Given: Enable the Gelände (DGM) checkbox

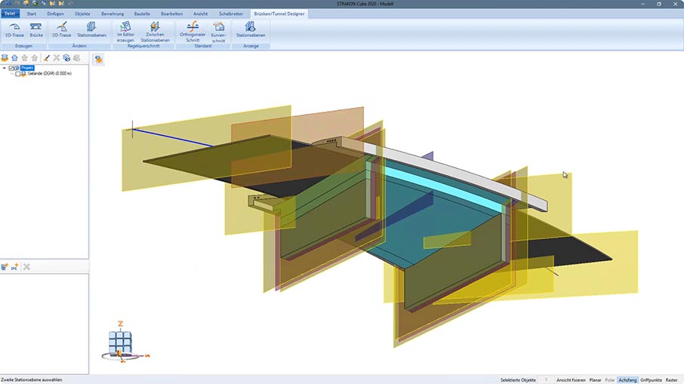Looking at the screenshot, I should click(18, 74).
